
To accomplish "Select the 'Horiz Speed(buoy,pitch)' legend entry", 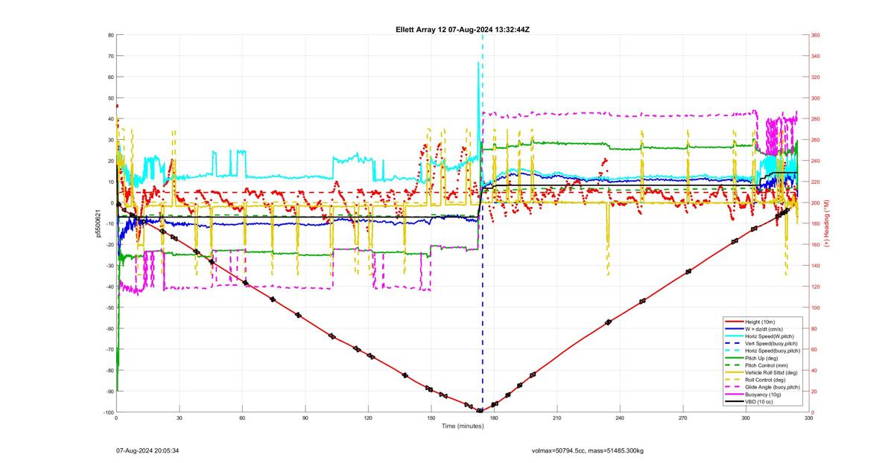I will tap(773, 351).
